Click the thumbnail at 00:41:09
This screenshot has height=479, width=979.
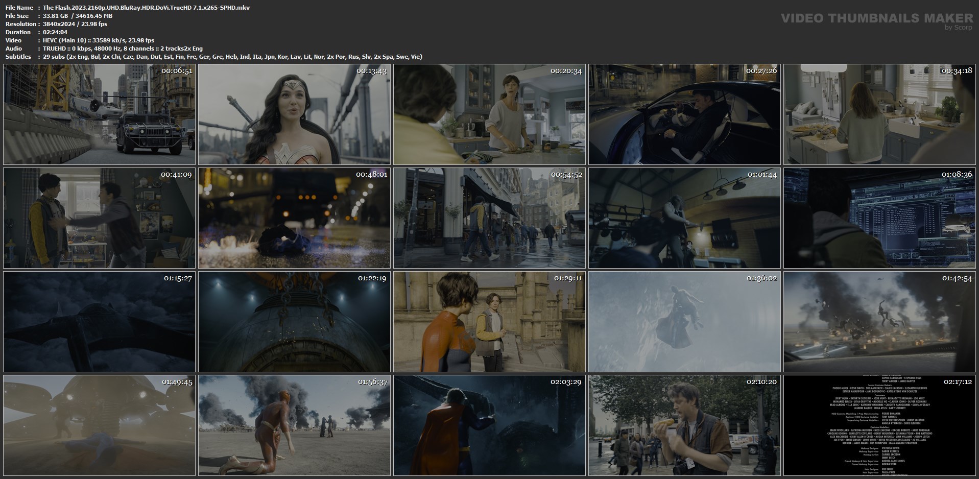tap(99, 218)
